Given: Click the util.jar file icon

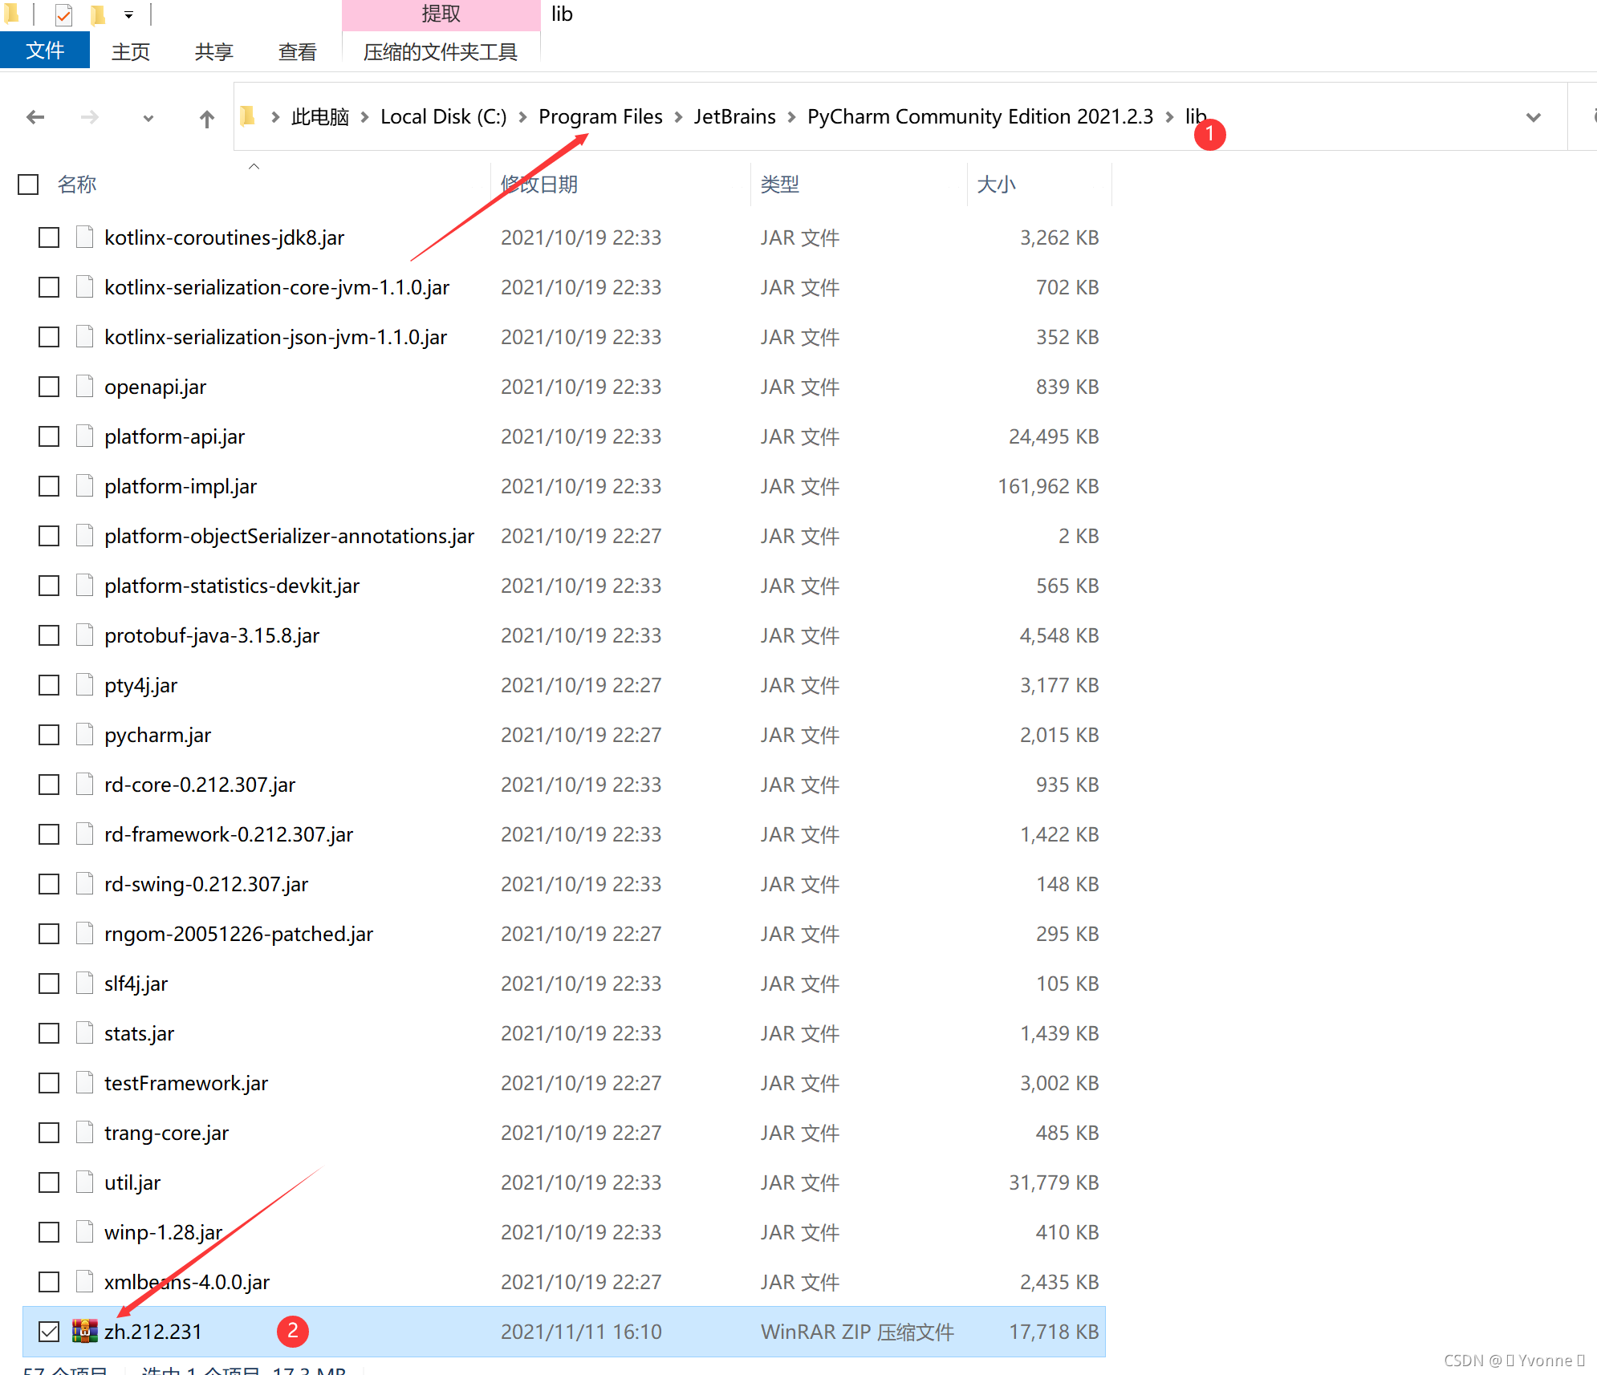Looking at the screenshot, I should 84,1182.
